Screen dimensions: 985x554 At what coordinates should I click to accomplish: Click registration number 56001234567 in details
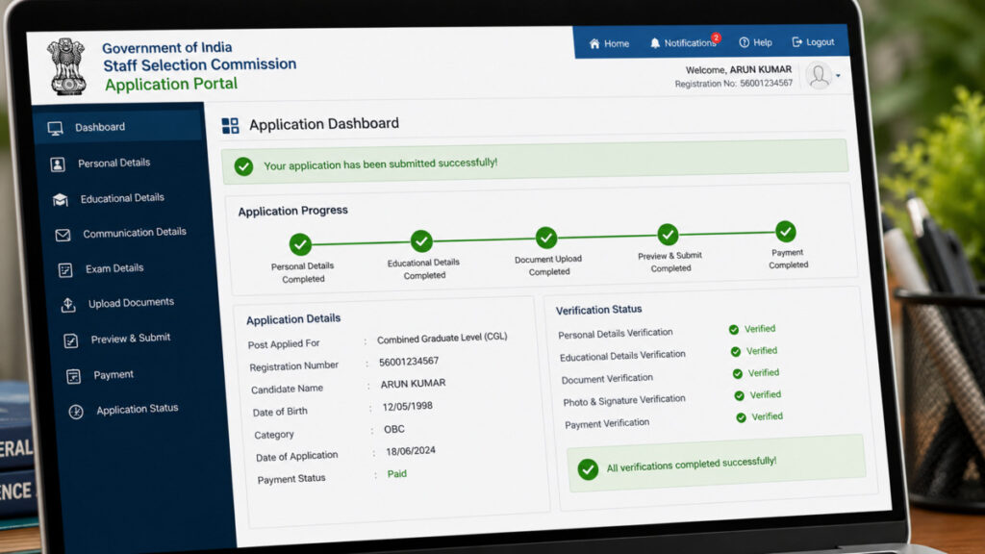tap(409, 362)
